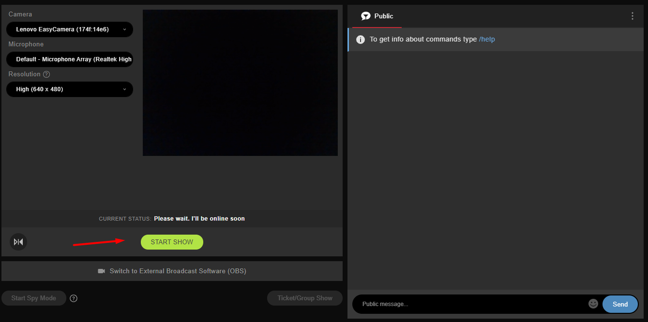Click "To get info about commands type" text
Image resolution: width=648 pixels, height=322 pixels.
(423, 39)
